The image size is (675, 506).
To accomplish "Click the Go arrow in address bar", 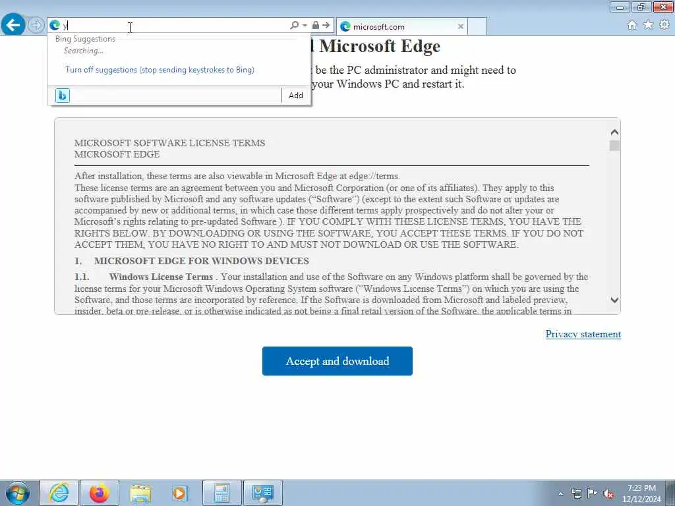I will pos(326,26).
